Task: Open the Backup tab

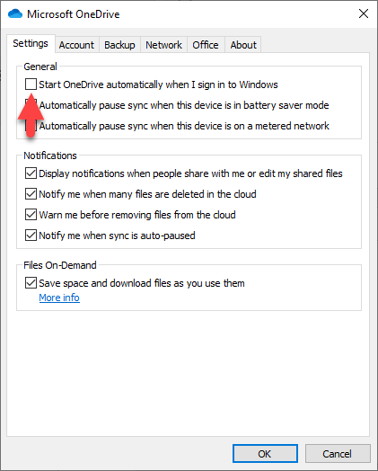Action: pos(119,45)
